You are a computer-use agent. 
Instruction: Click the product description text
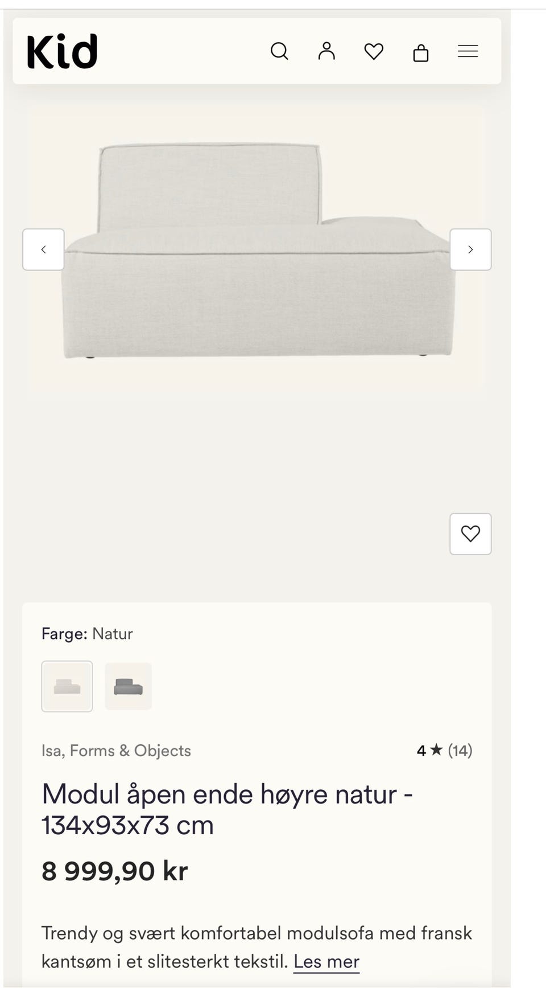point(257,947)
